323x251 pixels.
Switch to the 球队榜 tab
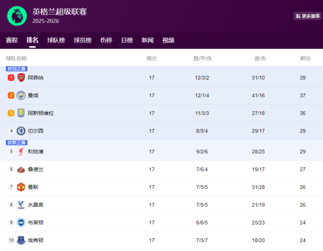[x=56, y=40]
